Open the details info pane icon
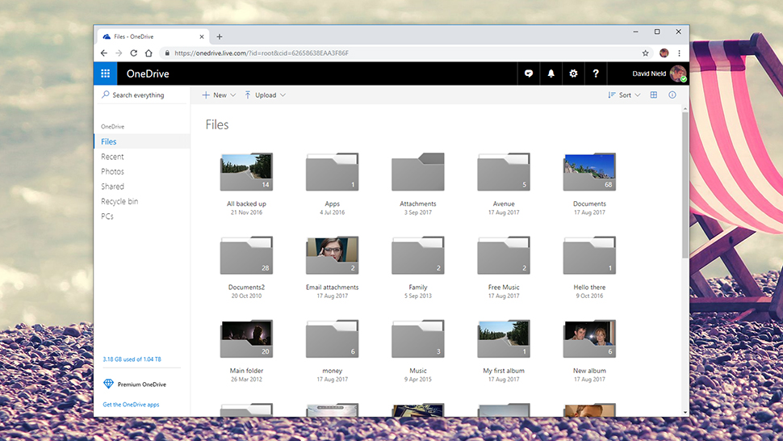The height and width of the screenshot is (441, 783). tap(672, 94)
